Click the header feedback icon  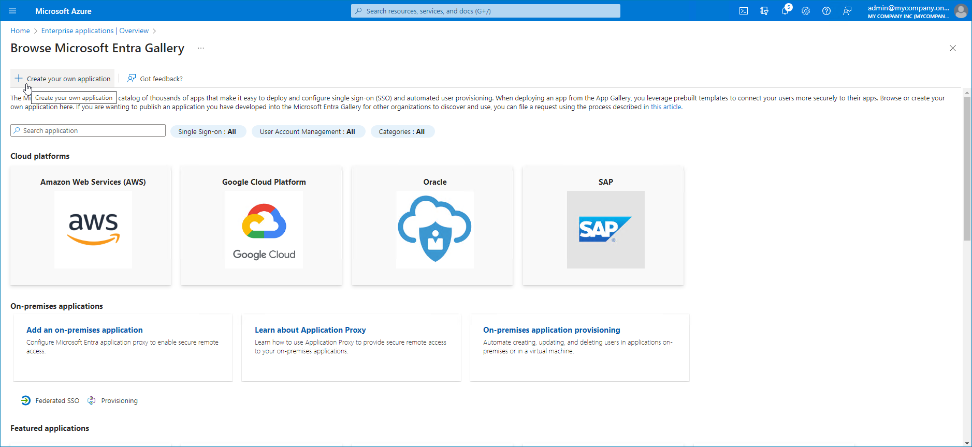(847, 11)
